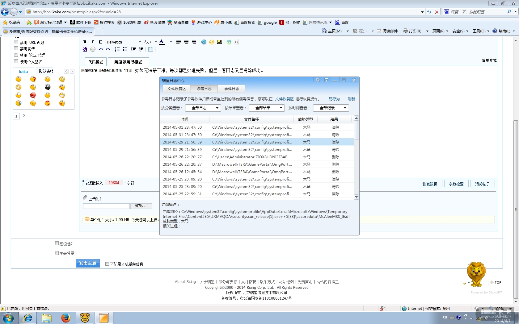
Task: Click the 预览帖子 button
Action: (x=483, y=184)
